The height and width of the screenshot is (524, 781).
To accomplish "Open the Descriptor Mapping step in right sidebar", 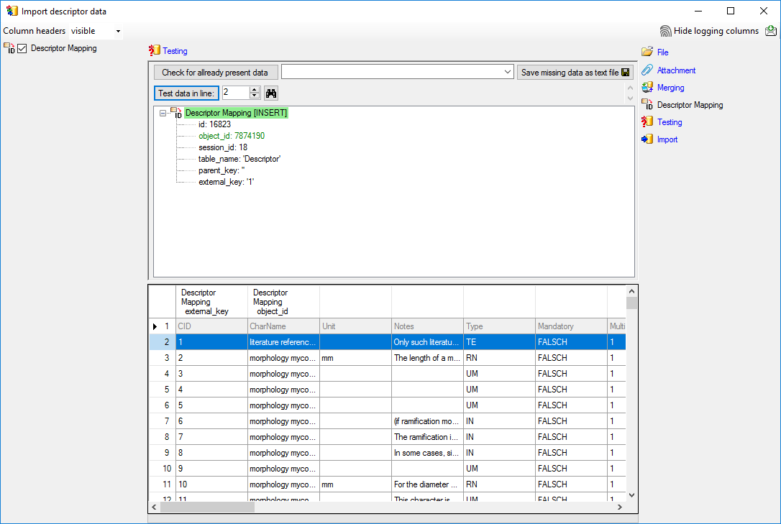I will click(690, 105).
